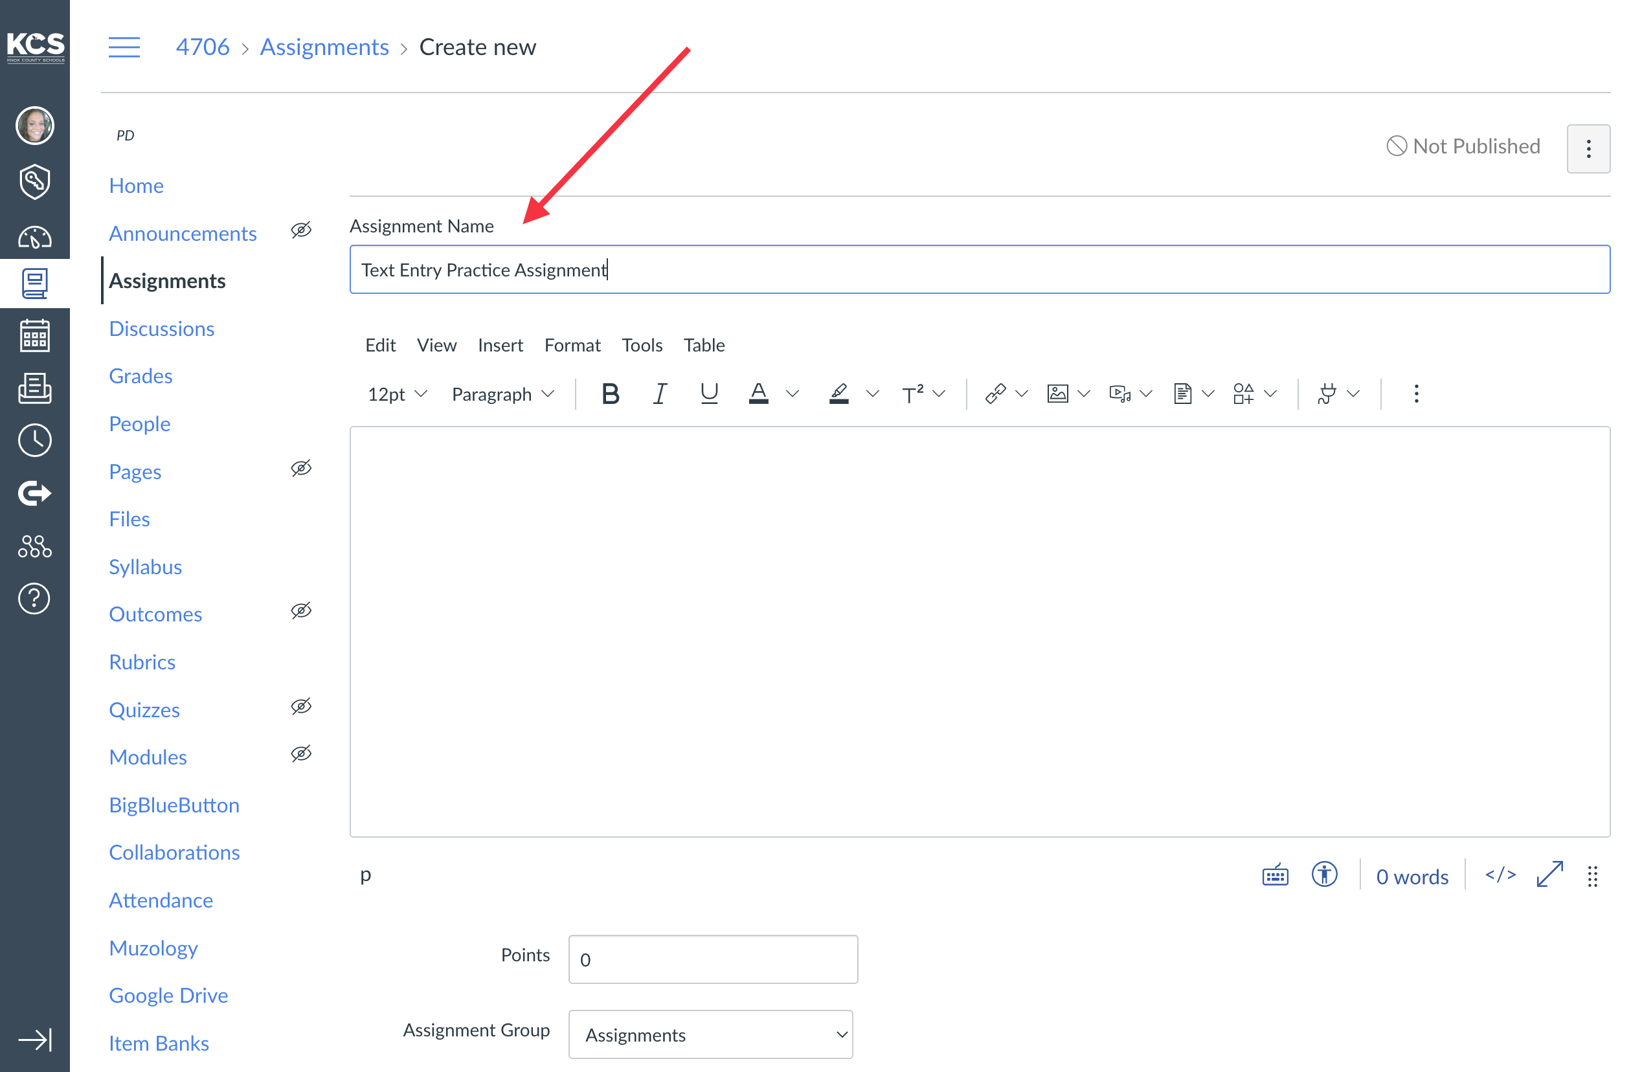Toggle italic formatting in editor toolbar

[x=660, y=394]
